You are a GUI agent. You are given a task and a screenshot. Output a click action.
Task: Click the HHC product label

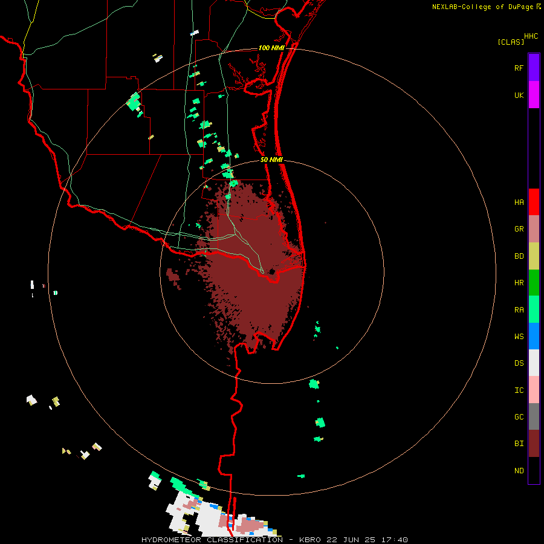531,36
